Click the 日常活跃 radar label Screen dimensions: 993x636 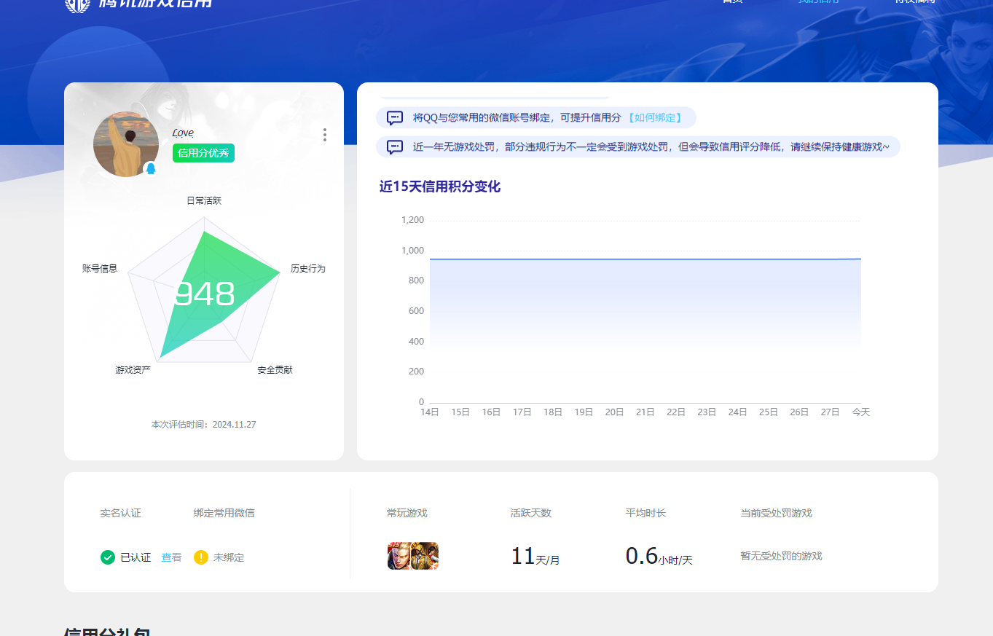(x=204, y=200)
